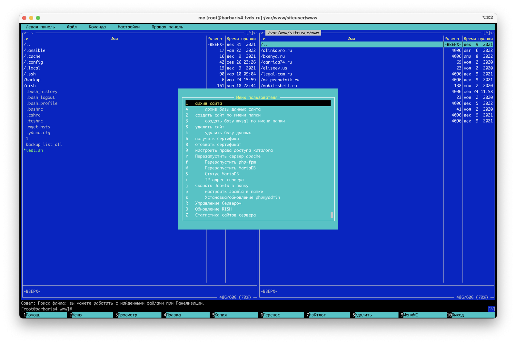Click the left panel history [^] button

[x=250, y=33]
